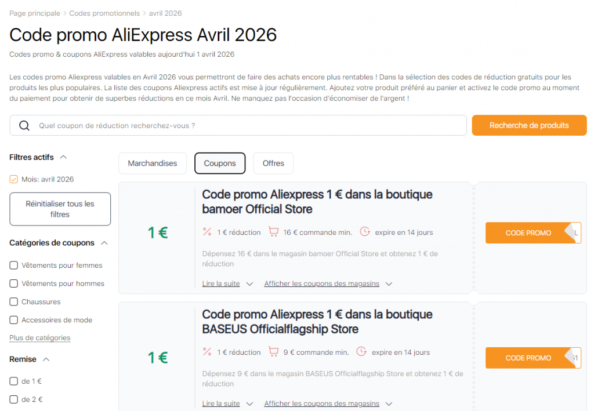Click the clock icon next to expire en 14 jours
This screenshot has height=411, width=594.
click(x=365, y=231)
